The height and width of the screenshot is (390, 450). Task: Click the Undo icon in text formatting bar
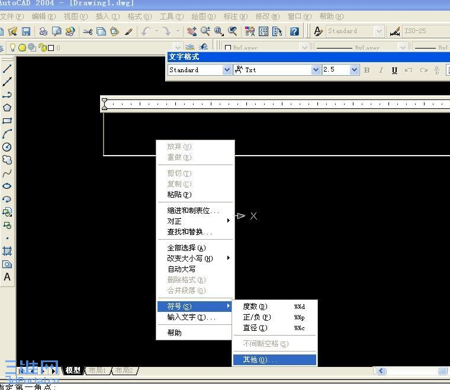(x=409, y=70)
